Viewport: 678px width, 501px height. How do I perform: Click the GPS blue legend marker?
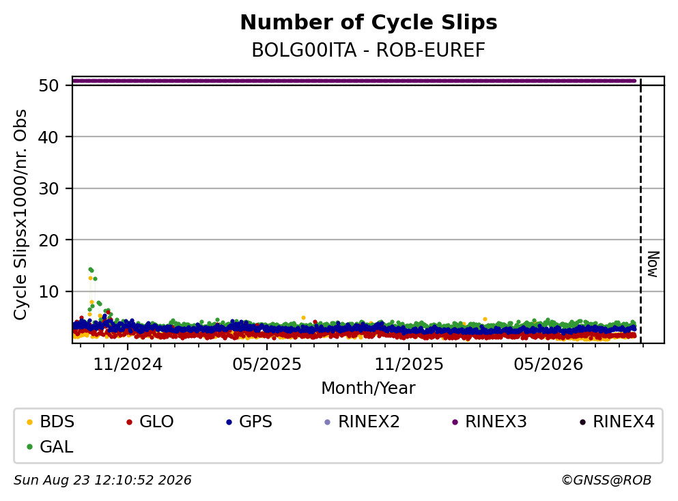click(x=229, y=422)
